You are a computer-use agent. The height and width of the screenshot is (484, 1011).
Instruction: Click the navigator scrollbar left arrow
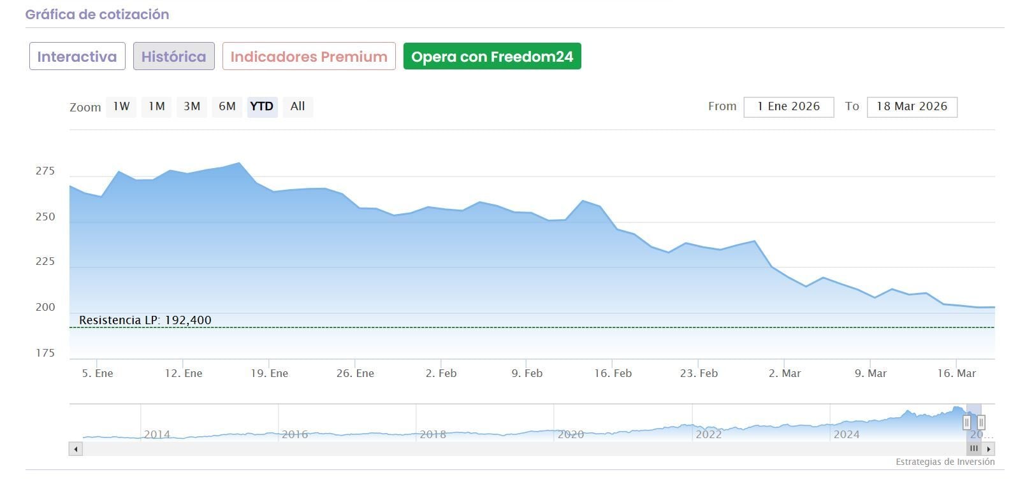click(76, 449)
